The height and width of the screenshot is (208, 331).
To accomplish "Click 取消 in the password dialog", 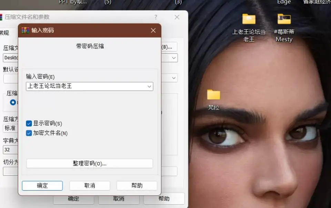I will [x=90, y=186].
